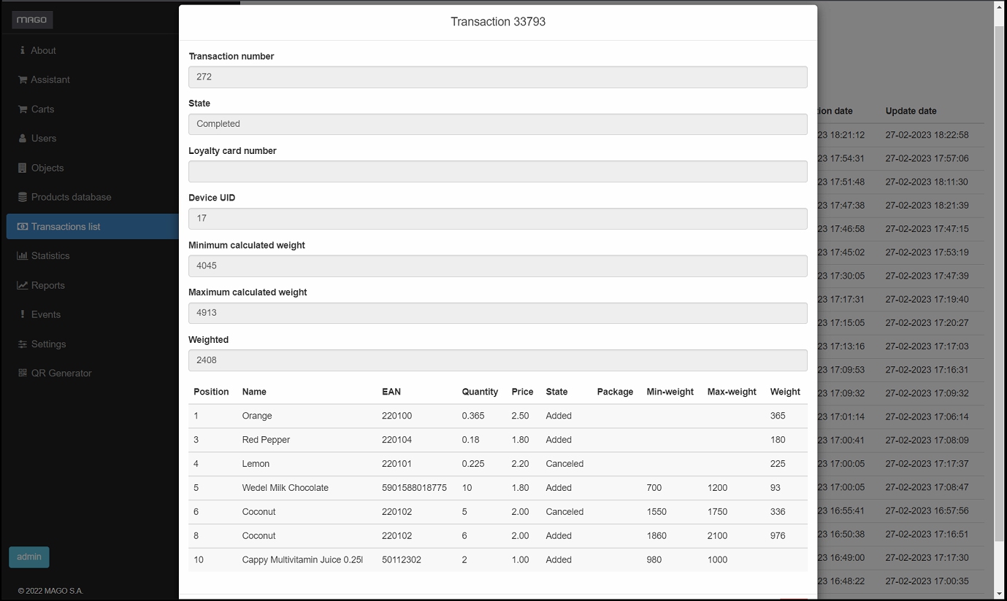Image resolution: width=1007 pixels, height=601 pixels.
Task: Click the Orange product name
Action: tap(257, 416)
